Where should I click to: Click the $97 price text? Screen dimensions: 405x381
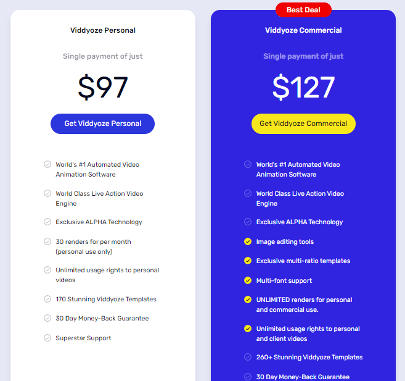103,87
